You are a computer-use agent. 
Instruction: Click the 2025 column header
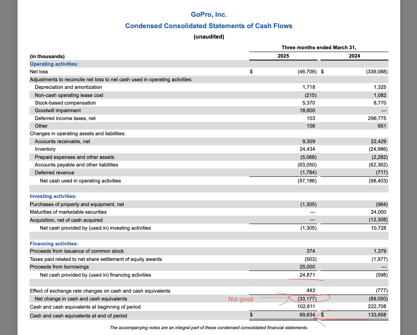pos(283,56)
